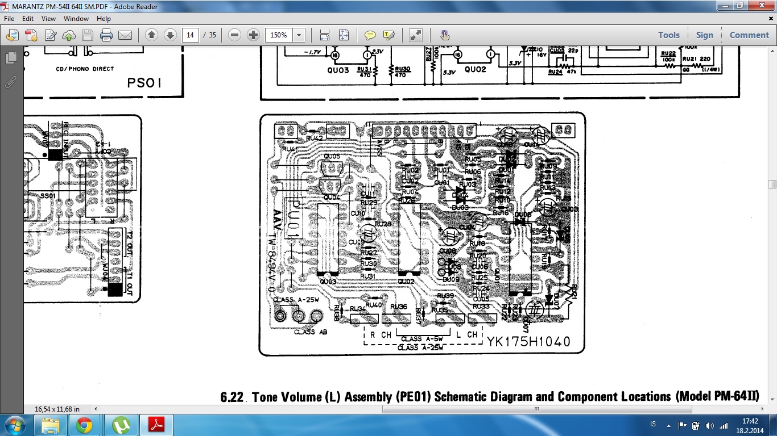Open the Help menu
The width and height of the screenshot is (777, 436).
point(104,18)
